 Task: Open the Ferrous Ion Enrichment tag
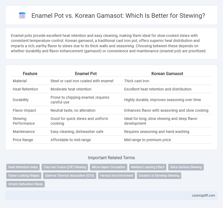[x=117, y=176]
